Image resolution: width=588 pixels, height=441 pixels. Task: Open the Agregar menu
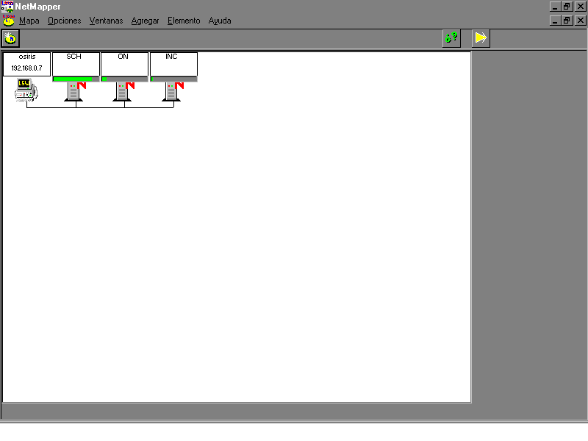(145, 21)
